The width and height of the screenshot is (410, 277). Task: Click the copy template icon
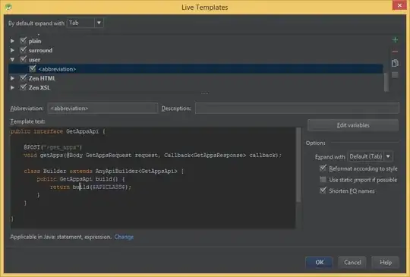pyautogui.click(x=395, y=63)
